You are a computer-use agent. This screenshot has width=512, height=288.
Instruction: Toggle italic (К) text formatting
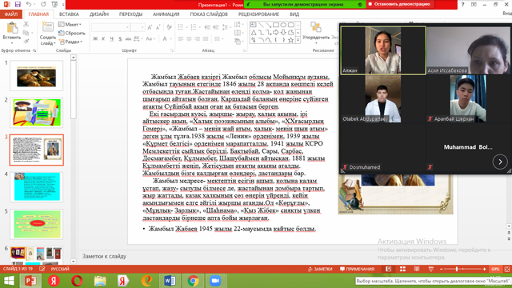[x=103, y=39]
